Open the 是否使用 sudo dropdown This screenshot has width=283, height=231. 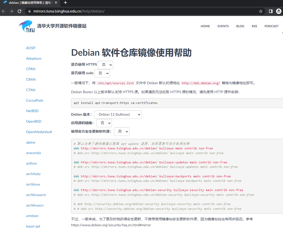pos(102,73)
